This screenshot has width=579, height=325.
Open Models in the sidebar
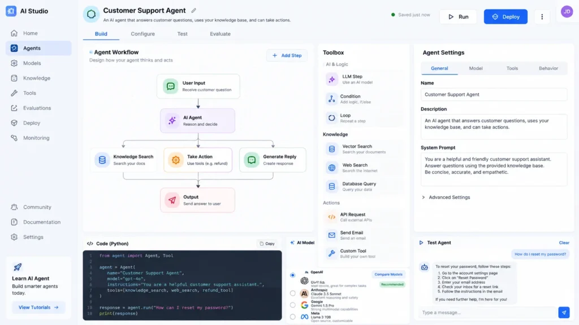38,63
